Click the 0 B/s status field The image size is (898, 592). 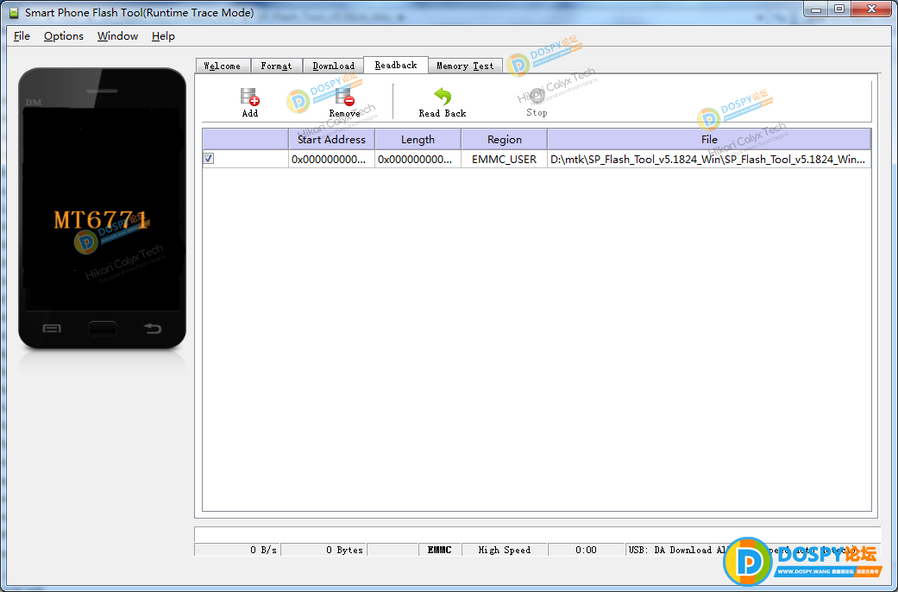click(237, 550)
